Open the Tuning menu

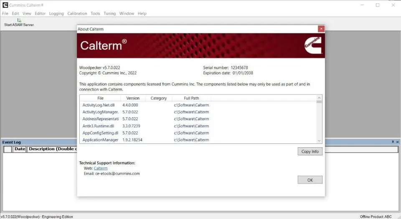click(110, 13)
